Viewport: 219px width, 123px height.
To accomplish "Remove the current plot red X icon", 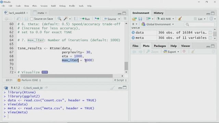I will click(184, 52).
